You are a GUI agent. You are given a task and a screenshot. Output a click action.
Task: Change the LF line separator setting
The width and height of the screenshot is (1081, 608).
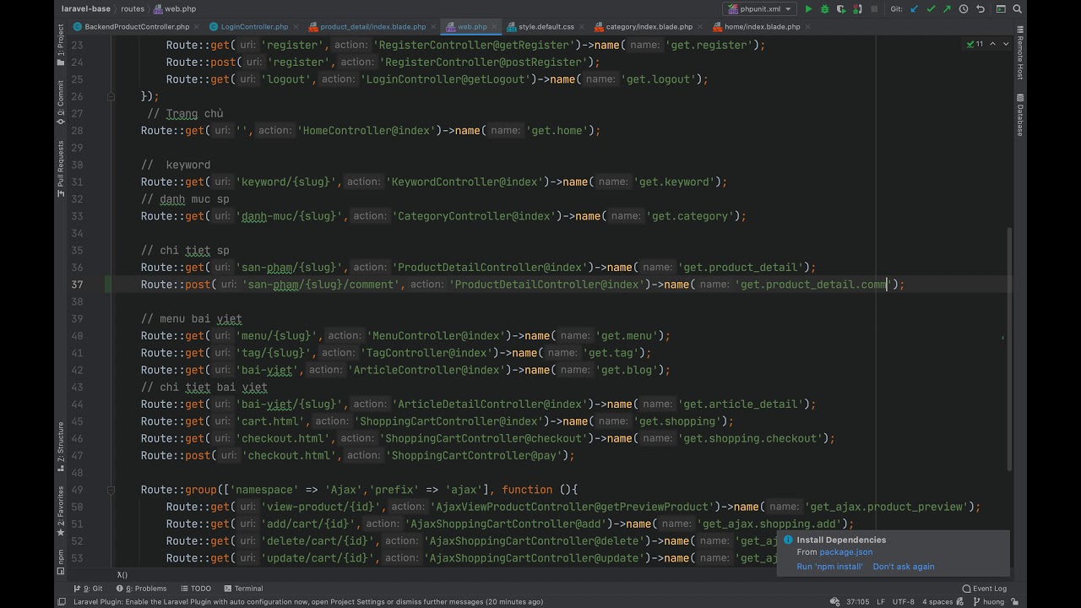pos(881,602)
